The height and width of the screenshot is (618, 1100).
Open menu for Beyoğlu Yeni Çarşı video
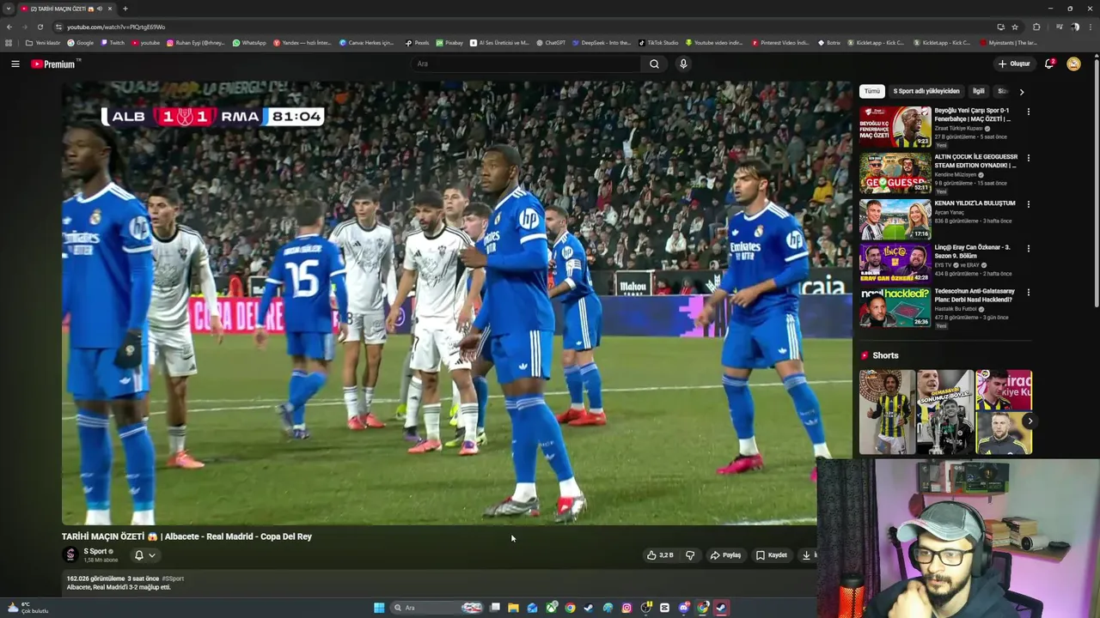pos(1028,112)
